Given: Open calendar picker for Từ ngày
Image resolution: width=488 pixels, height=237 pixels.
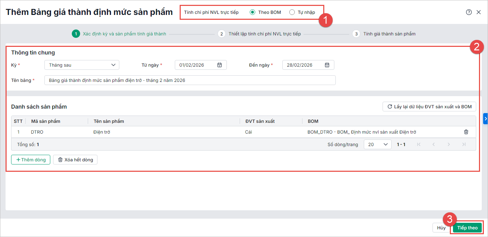Looking at the screenshot, I should [x=220, y=65].
